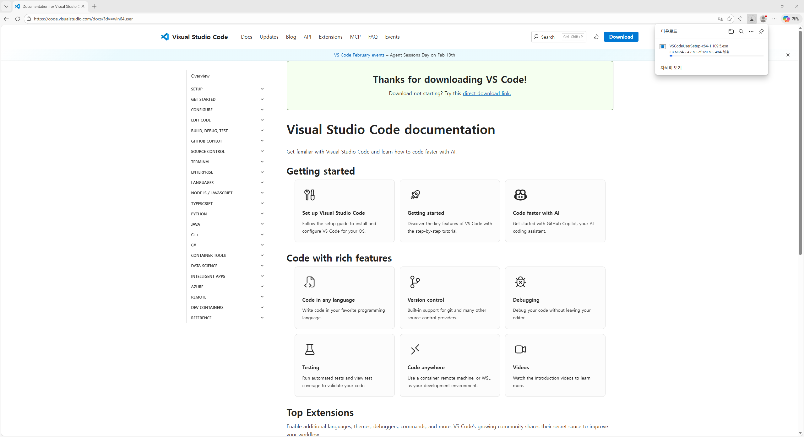Click the blue Download button

coord(621,37)
